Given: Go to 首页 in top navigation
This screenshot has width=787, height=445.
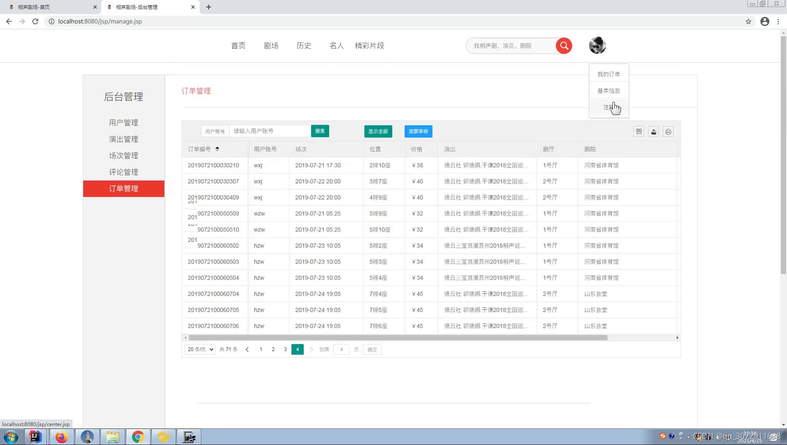Looking at the screenshot, I should click(238, 46).
